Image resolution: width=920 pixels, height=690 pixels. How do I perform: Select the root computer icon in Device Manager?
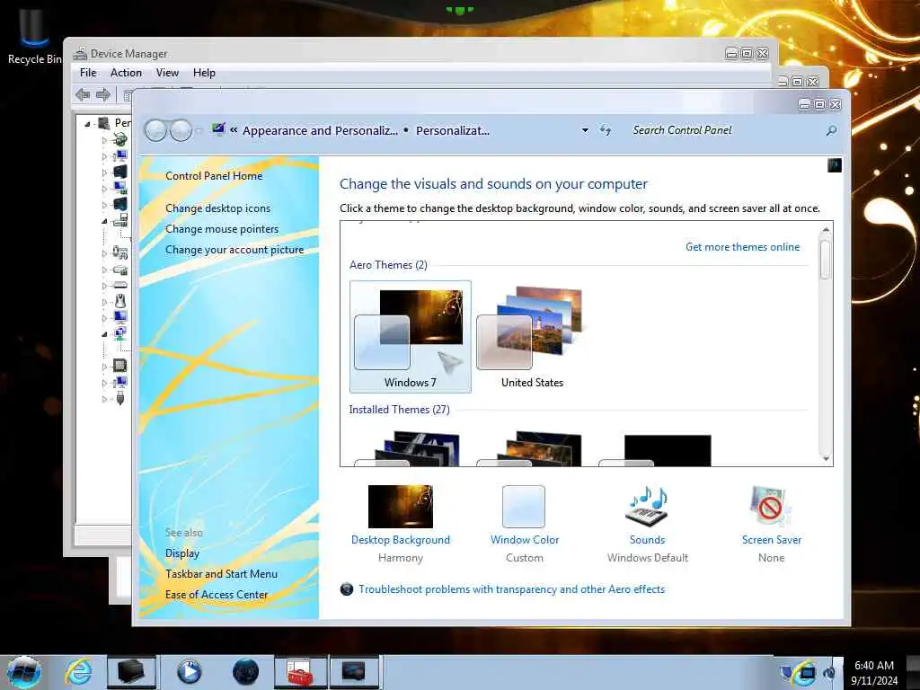pos(104,123)
